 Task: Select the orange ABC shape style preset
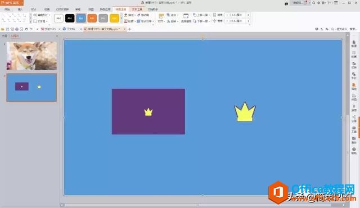pyautogui.click(x=92, y=18)
